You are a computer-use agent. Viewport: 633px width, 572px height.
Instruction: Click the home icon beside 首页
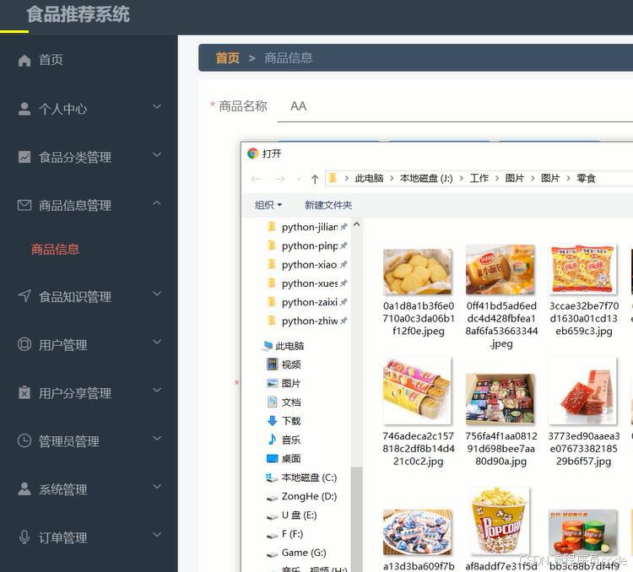coord(24,61)
